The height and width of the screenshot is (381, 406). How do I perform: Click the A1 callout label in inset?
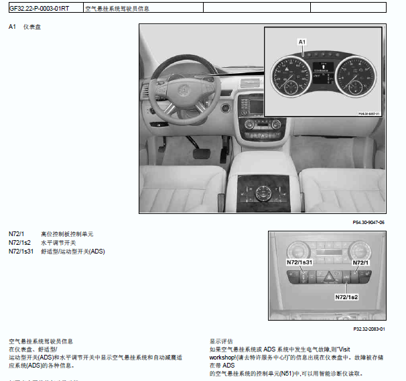[x=302, y=42]
